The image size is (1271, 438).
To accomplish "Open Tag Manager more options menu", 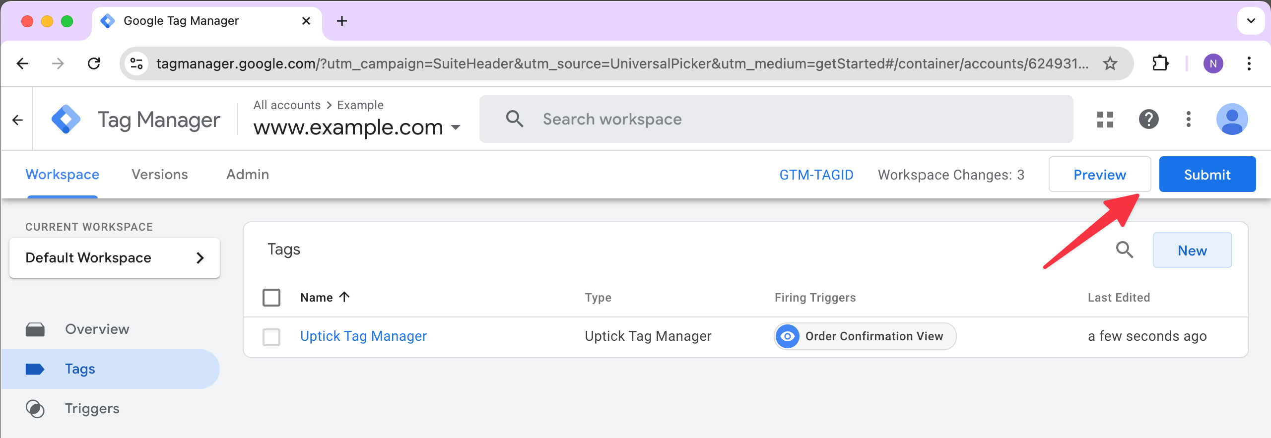I will [x=1188, y=120].
